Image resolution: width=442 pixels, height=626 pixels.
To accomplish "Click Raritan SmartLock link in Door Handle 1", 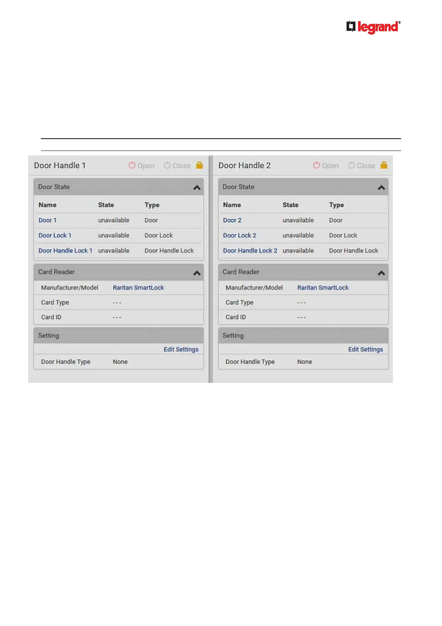I will pos(138,287).
